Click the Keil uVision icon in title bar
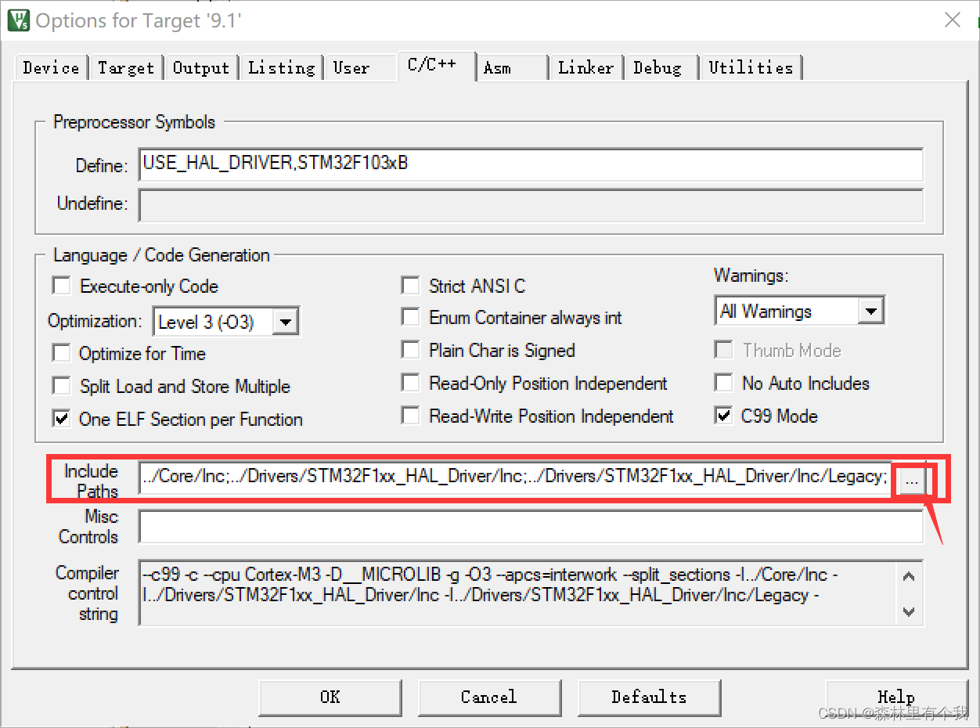The width and height of the screenshot is (980, 728). point(19,20)
